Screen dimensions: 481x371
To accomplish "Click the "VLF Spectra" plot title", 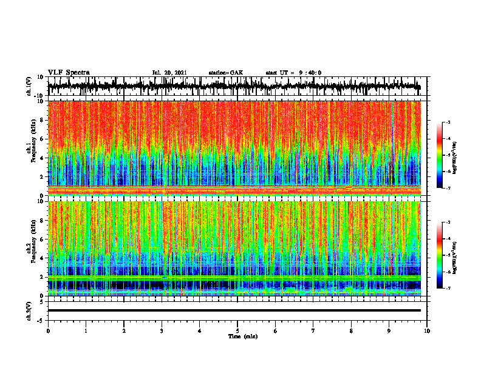I will pyautogui.click(x=69, y=73).
